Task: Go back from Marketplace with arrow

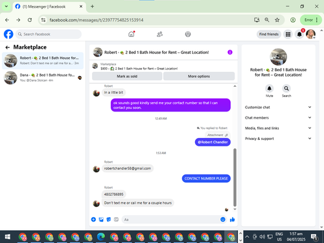Action: [8, 47]
